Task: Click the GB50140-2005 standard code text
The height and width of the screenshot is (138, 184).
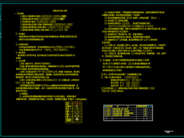Action: coord(51,16)
